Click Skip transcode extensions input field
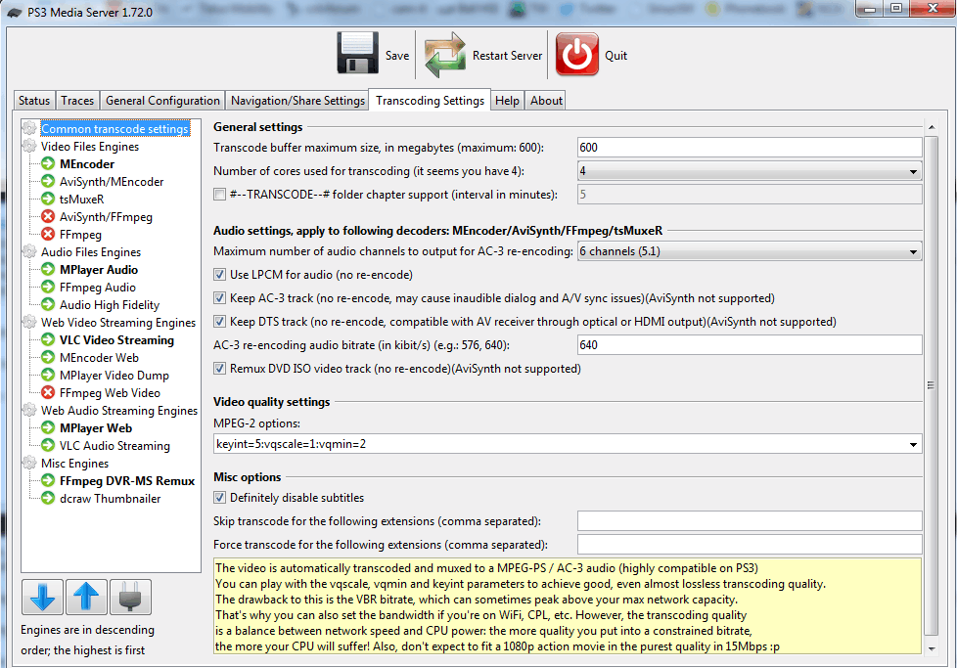This screenshot has height=668, width=957. [x=750, y=521]
